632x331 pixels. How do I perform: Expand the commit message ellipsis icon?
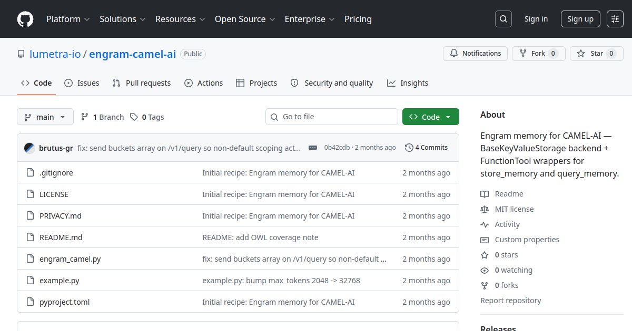[313, 148]
